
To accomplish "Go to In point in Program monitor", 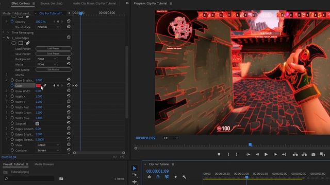I will tap(249, 154).
